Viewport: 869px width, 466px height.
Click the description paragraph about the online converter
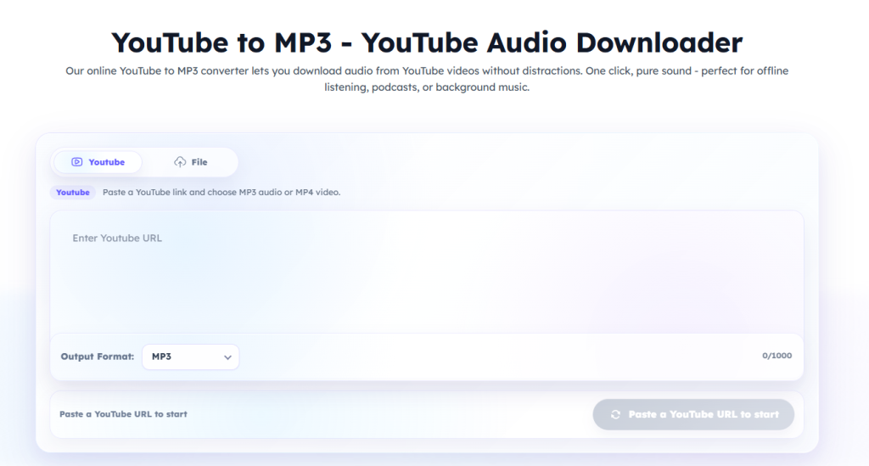point(427,79)
